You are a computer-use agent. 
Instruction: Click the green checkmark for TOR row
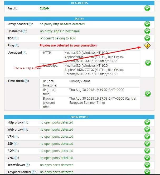pos(147,38)
